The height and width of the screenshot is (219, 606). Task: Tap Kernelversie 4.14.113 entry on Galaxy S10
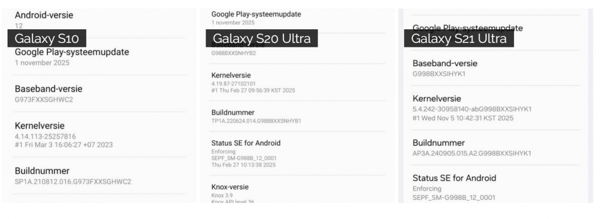[63, 134]
